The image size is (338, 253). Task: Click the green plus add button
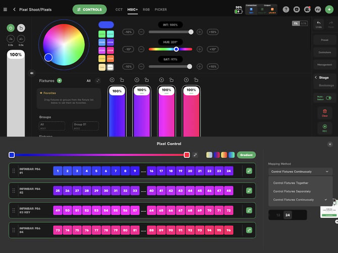click(x=329, y=10)
